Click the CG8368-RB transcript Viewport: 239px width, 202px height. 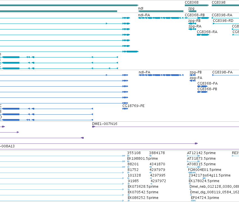[x=197, y=18]
